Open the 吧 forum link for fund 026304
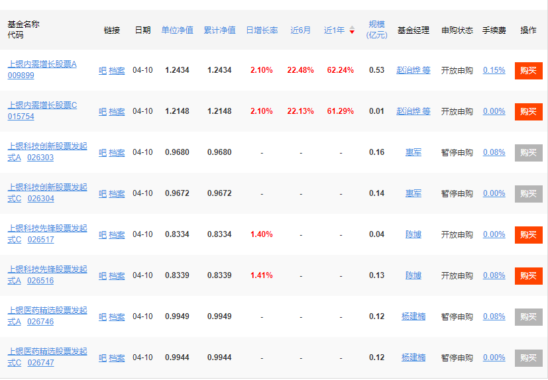 point(102,193)
